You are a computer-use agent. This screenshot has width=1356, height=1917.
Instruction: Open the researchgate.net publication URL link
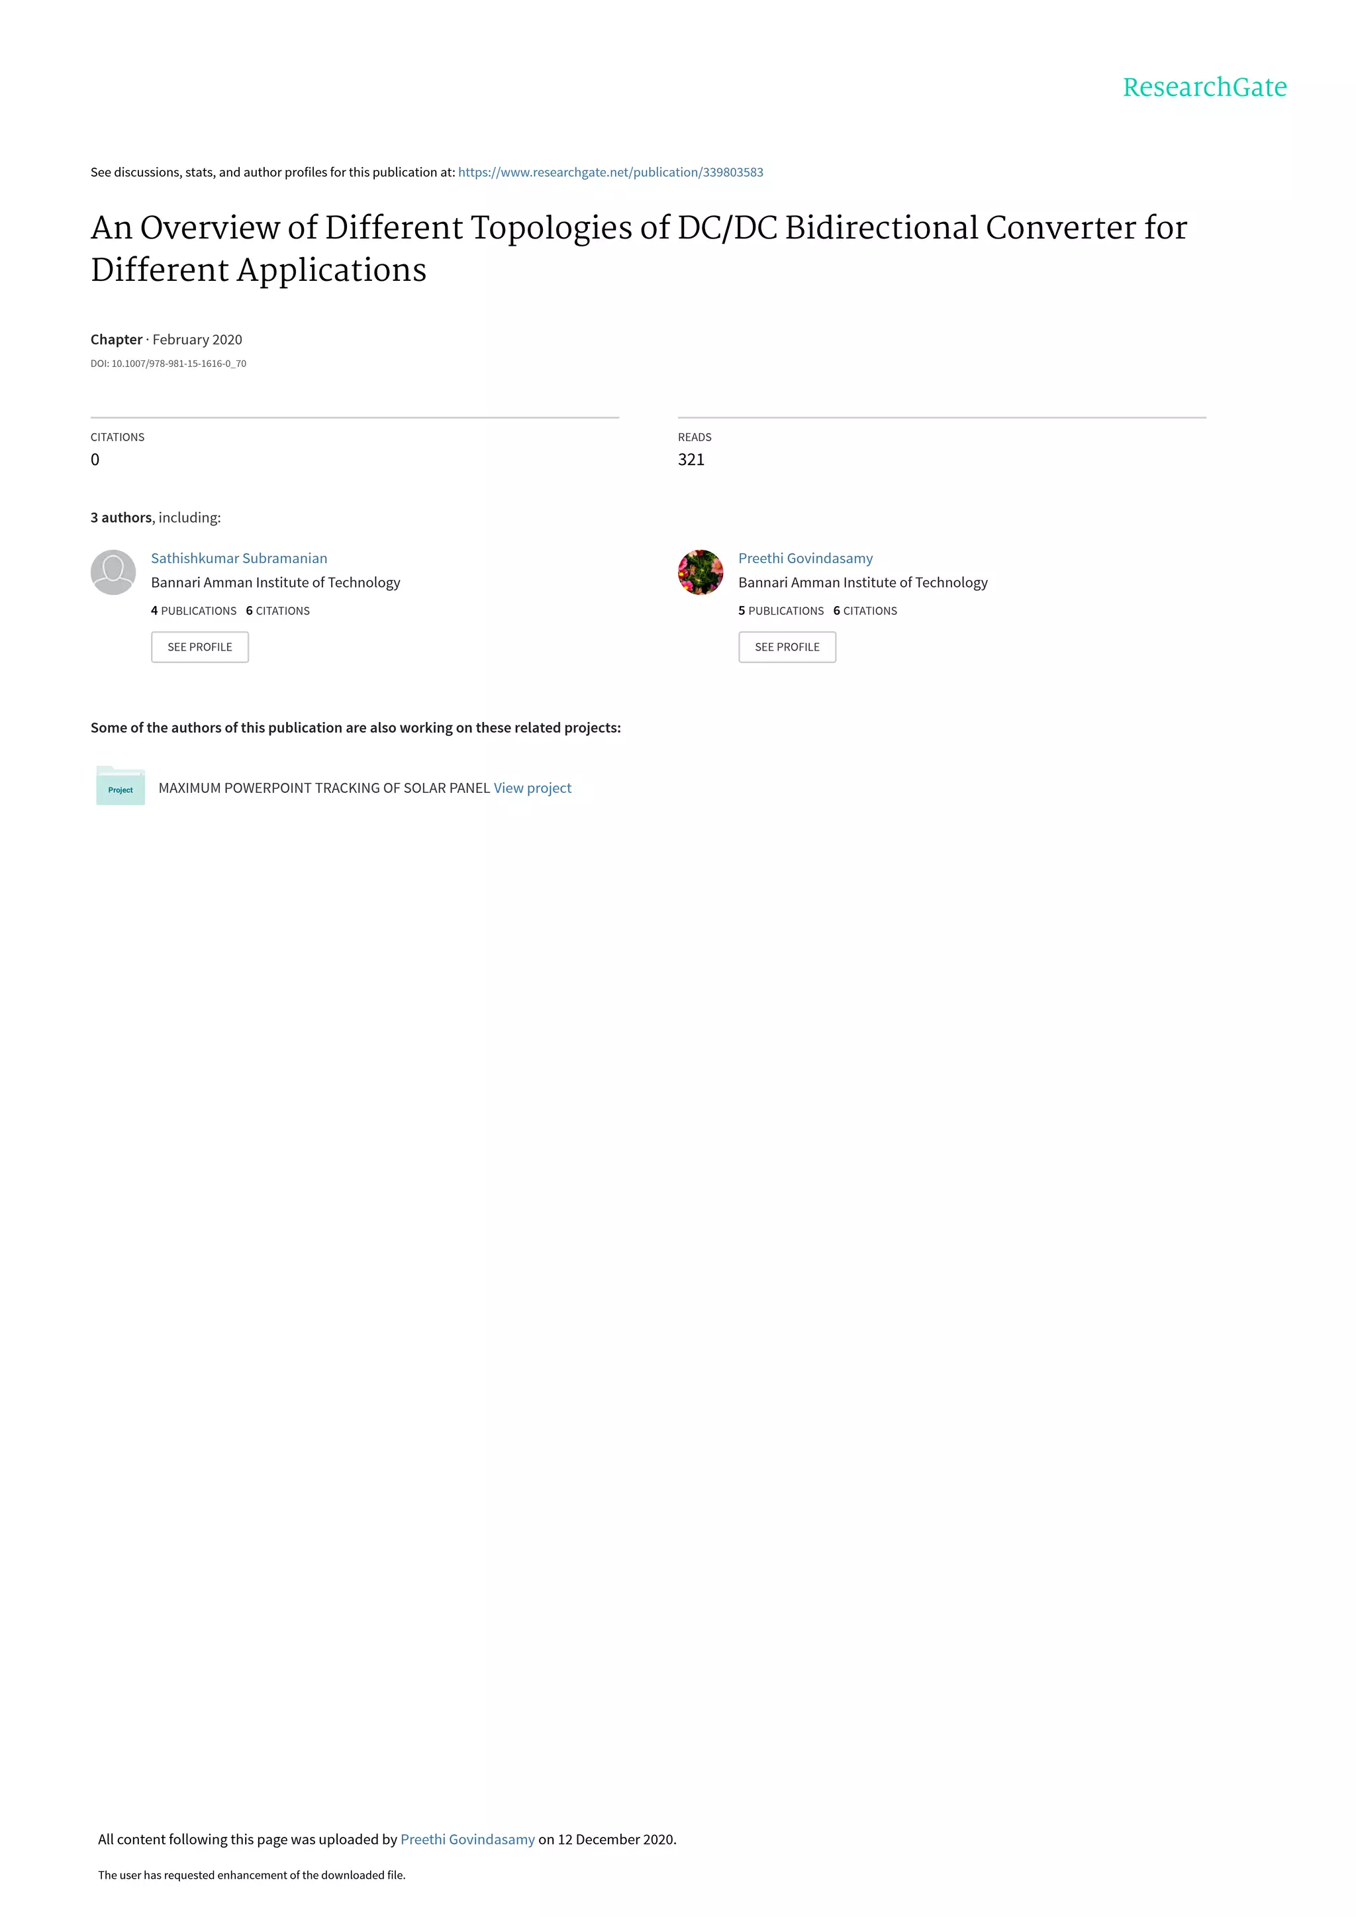tap(610, 172)
